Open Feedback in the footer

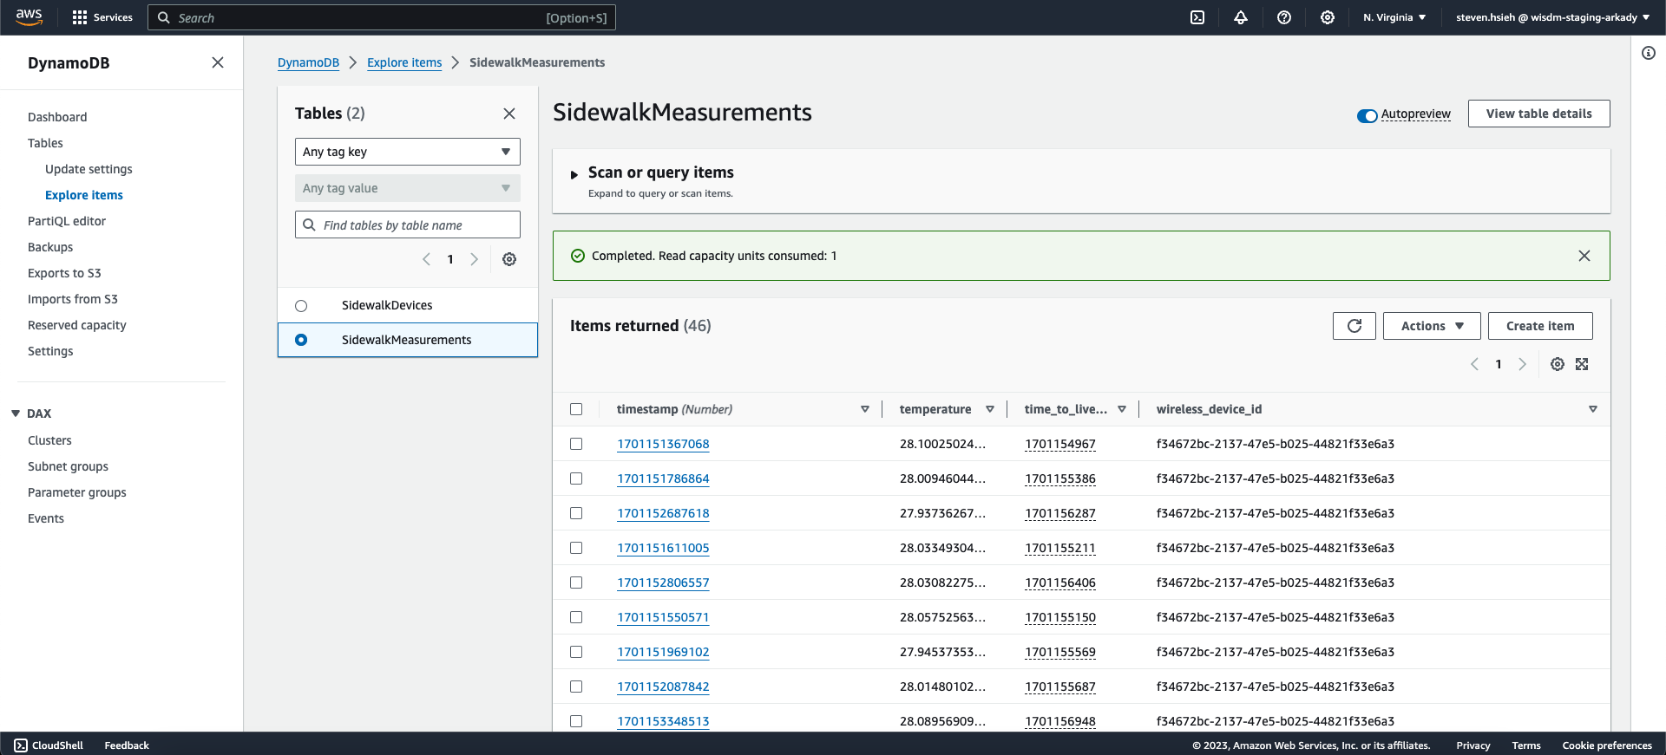127,745
